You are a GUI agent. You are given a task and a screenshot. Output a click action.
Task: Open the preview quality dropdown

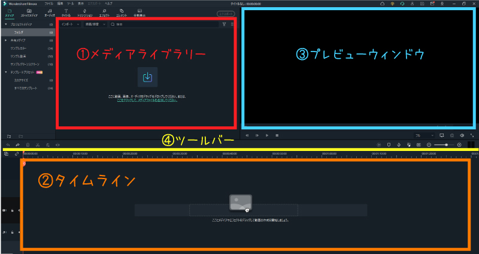point(427,135)
